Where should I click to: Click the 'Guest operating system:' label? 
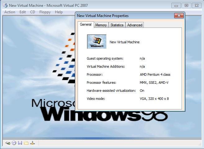105,58
